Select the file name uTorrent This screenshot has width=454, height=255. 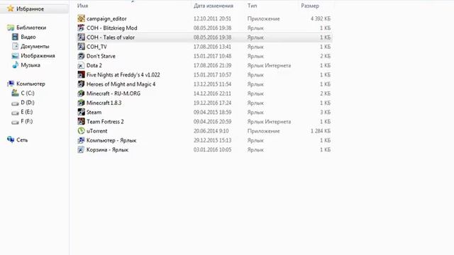(96, 131)
